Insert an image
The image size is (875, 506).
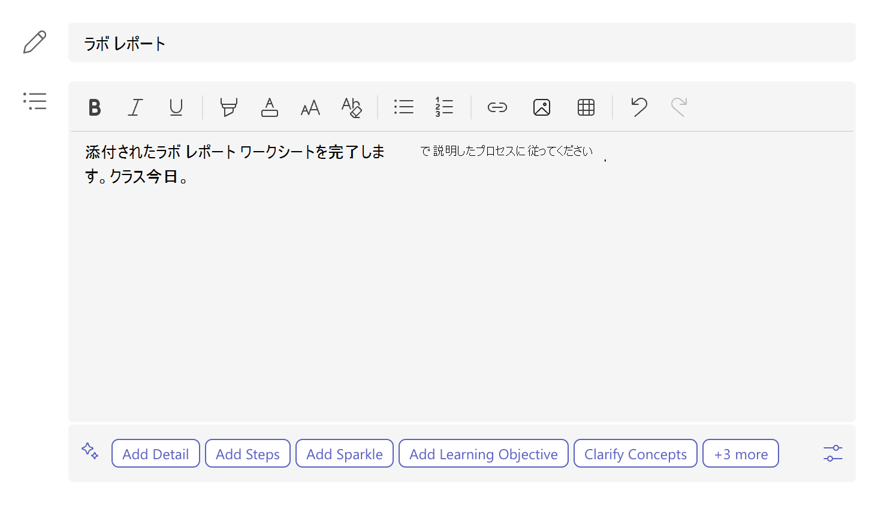(x=542, y=107)
